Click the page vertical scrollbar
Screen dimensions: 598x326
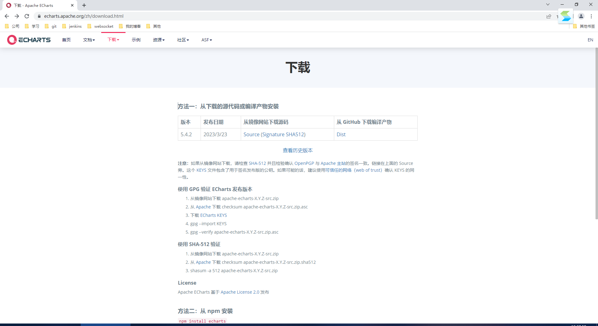[596, 134]
